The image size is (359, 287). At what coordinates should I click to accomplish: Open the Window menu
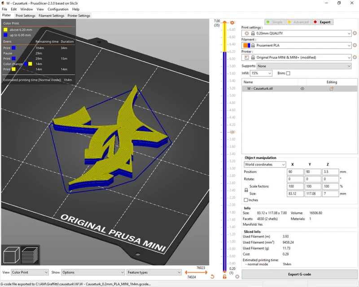pos(26,9)
